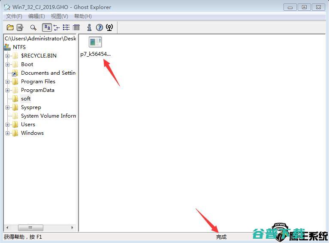Select the soft folder in tree
This screenshot has width=329, height=243.
tap(26, 99)
